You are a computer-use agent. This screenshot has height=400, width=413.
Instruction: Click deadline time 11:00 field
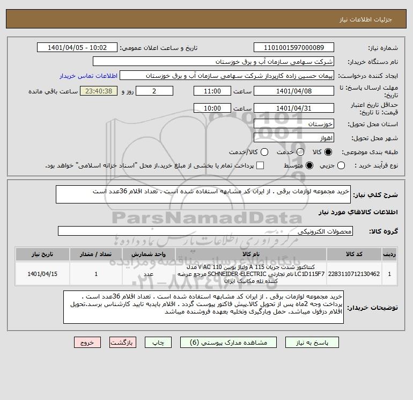coord(212,91)
